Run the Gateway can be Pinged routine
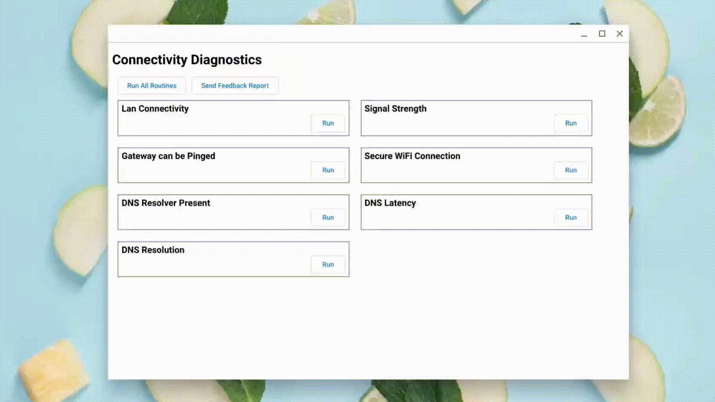The height and width of the screenshot is (402, 715). click(328, 170)
